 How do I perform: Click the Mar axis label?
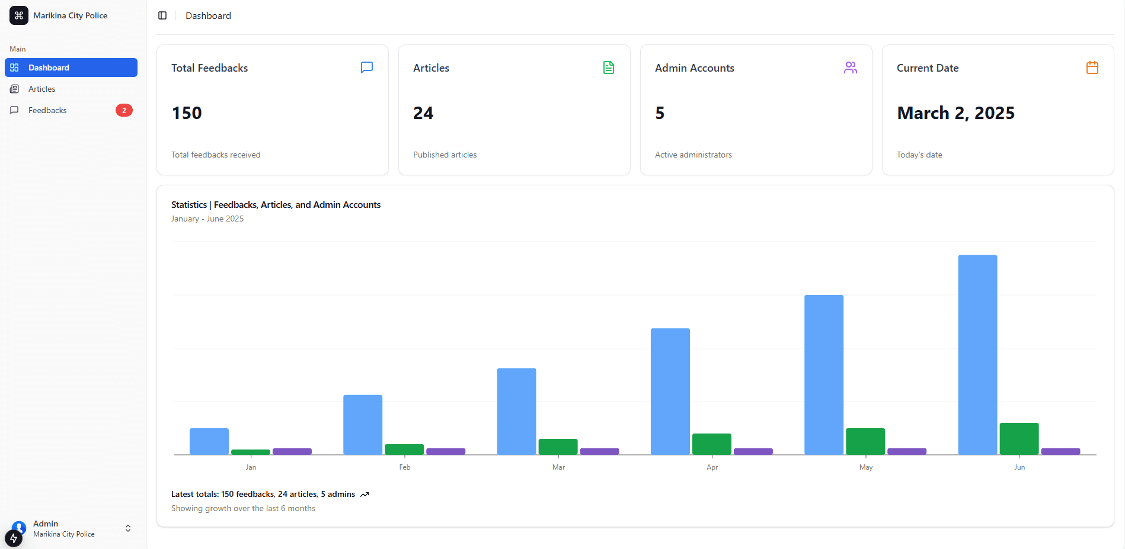point(558,467)
